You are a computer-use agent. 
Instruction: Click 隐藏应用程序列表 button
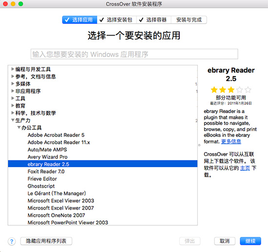click(46, 241)
